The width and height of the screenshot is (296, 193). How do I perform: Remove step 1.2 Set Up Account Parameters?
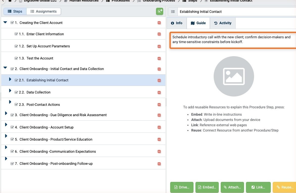159,46
